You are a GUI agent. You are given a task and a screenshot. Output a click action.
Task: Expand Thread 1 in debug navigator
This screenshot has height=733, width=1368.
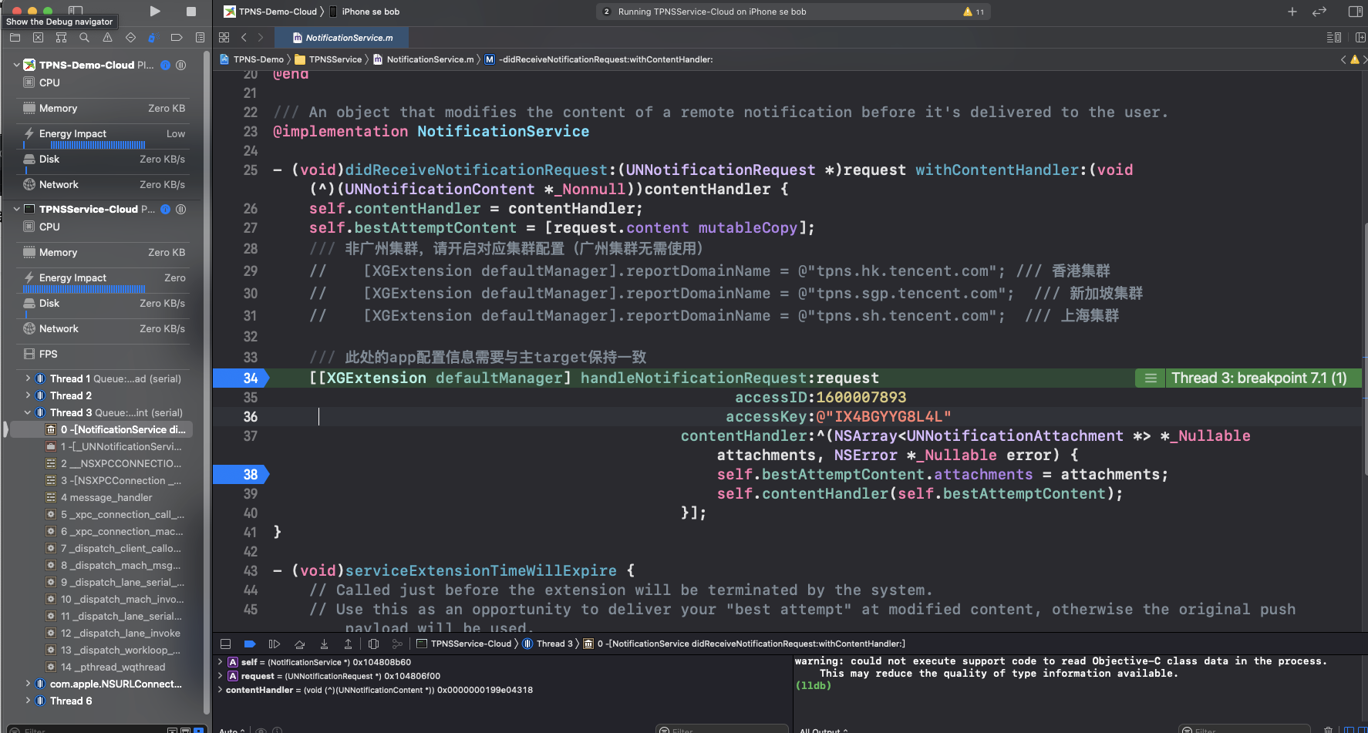click(x=29, y=379)
